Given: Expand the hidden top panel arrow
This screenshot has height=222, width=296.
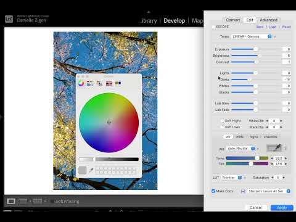Looking at the screenshot, I should [x=149, y=12].
